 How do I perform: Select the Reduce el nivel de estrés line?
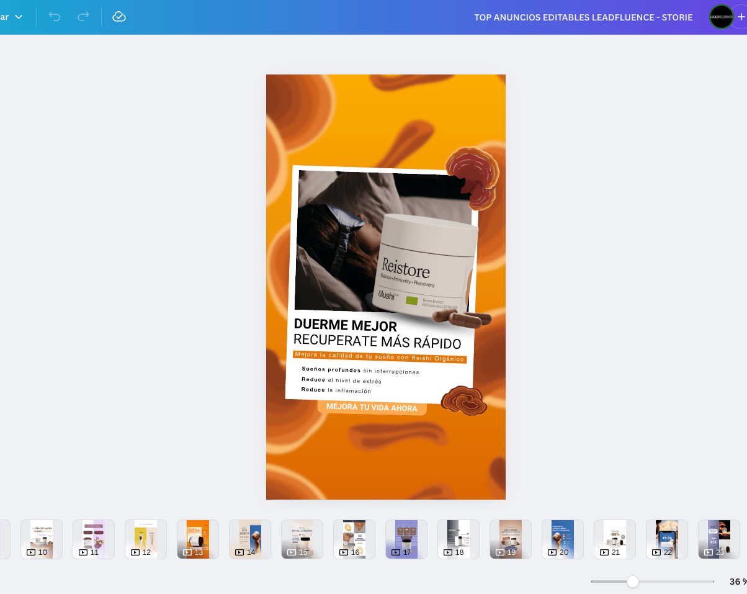(341, 380)
